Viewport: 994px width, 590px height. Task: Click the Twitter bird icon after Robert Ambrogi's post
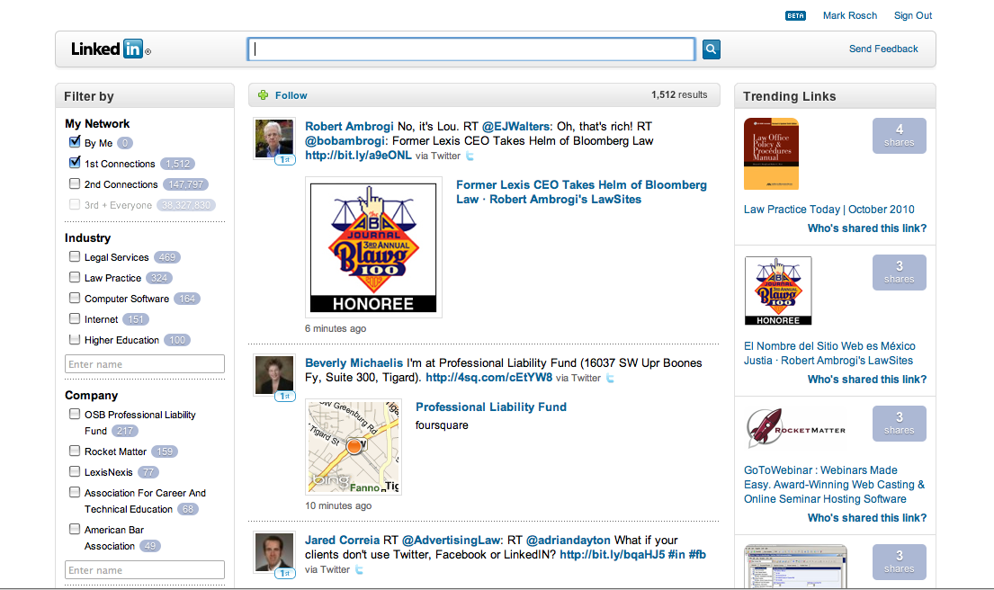[470, 156]
